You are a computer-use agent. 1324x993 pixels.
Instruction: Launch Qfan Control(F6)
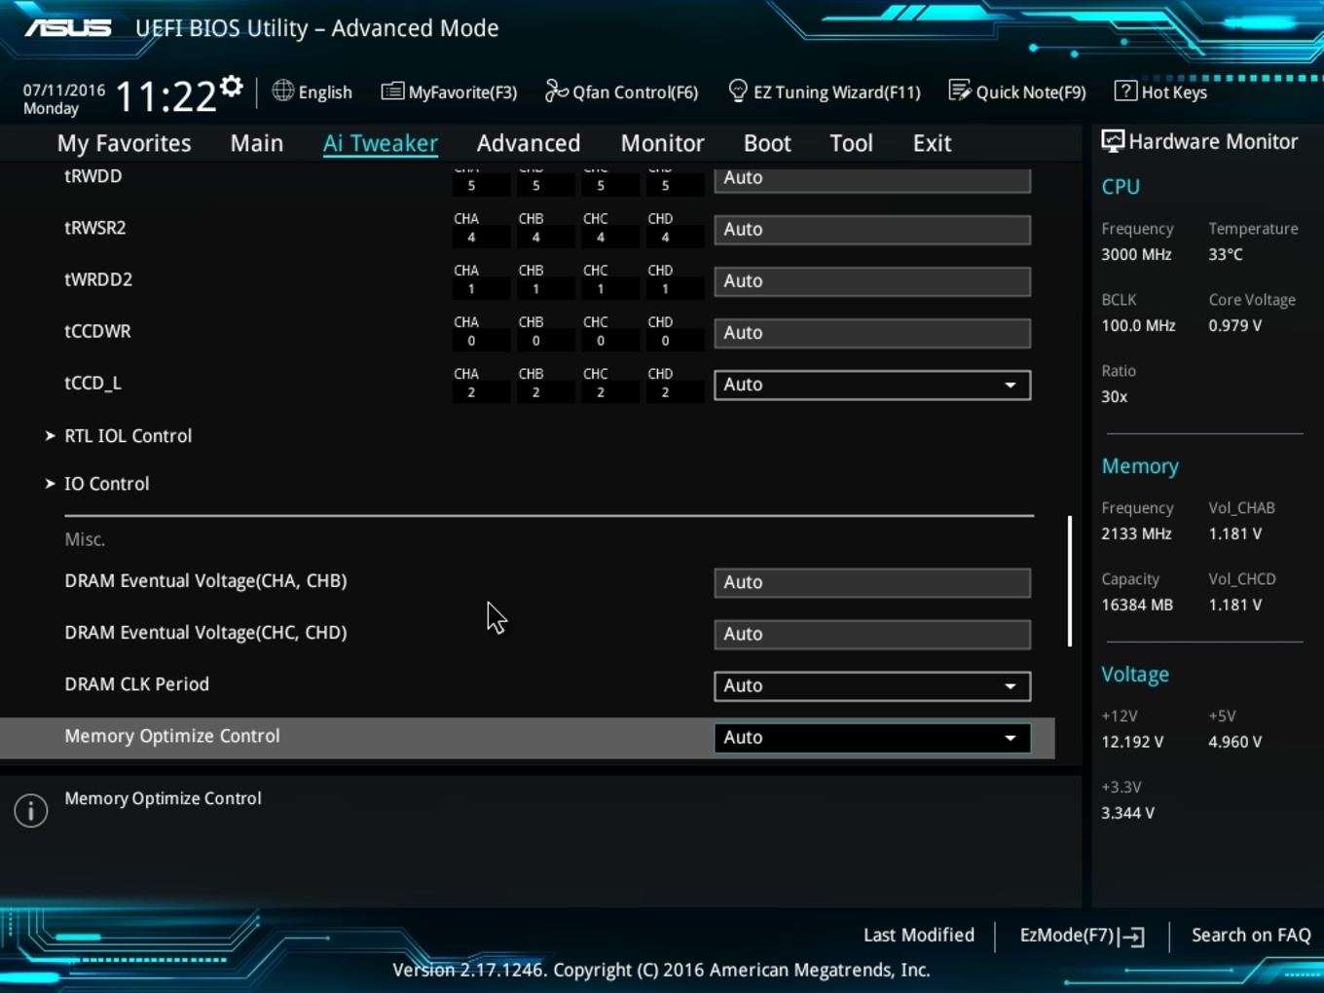point(621,92)
